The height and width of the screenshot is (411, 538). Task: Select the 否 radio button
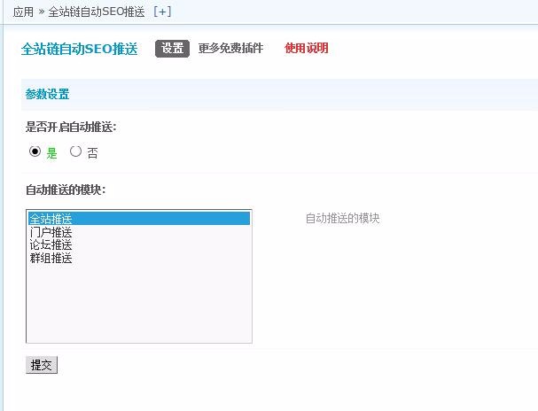click(75, 151)
